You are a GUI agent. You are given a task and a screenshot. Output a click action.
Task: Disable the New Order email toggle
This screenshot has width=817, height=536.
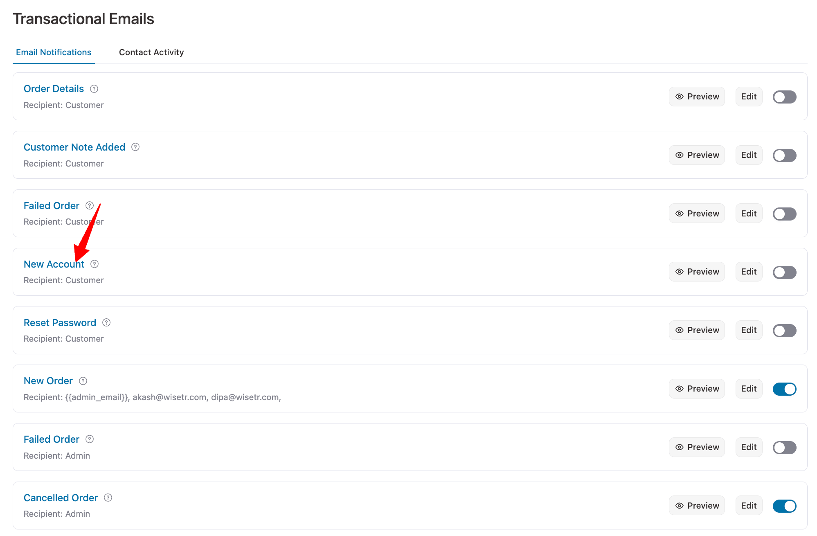click(784, 389)
